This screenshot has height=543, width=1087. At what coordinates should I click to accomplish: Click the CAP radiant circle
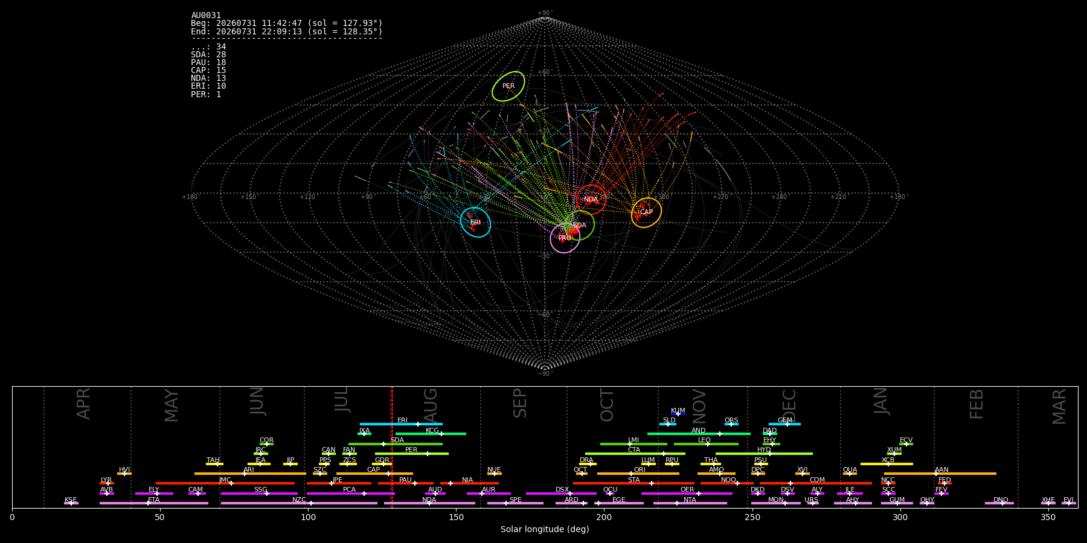point(646,212)
